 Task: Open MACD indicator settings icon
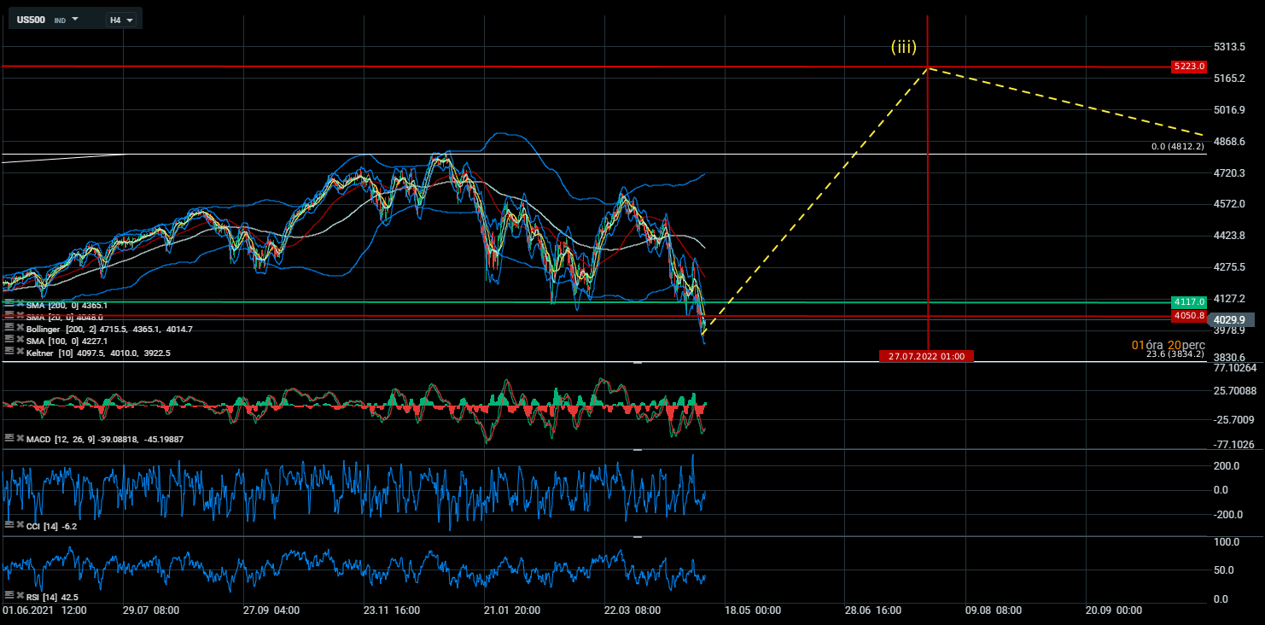click(9, 438)
